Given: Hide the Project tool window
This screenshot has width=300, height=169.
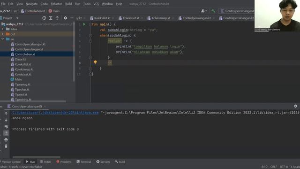Looking at the screenshot, I should (72, 18).
